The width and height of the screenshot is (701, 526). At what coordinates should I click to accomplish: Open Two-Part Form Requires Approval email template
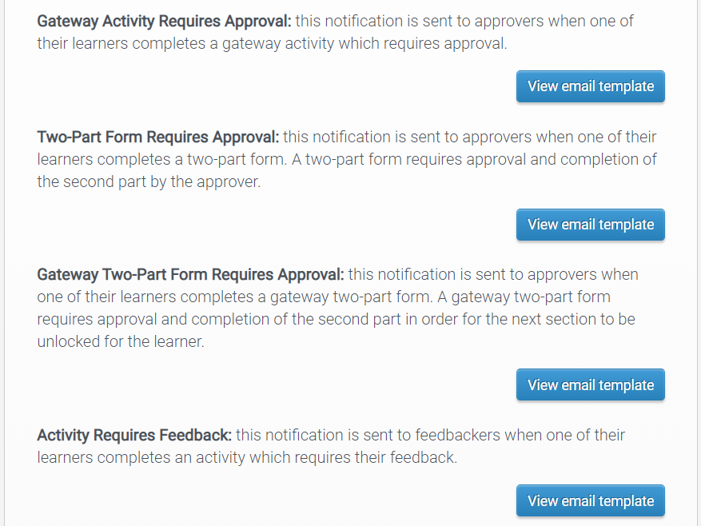(590, 225)
